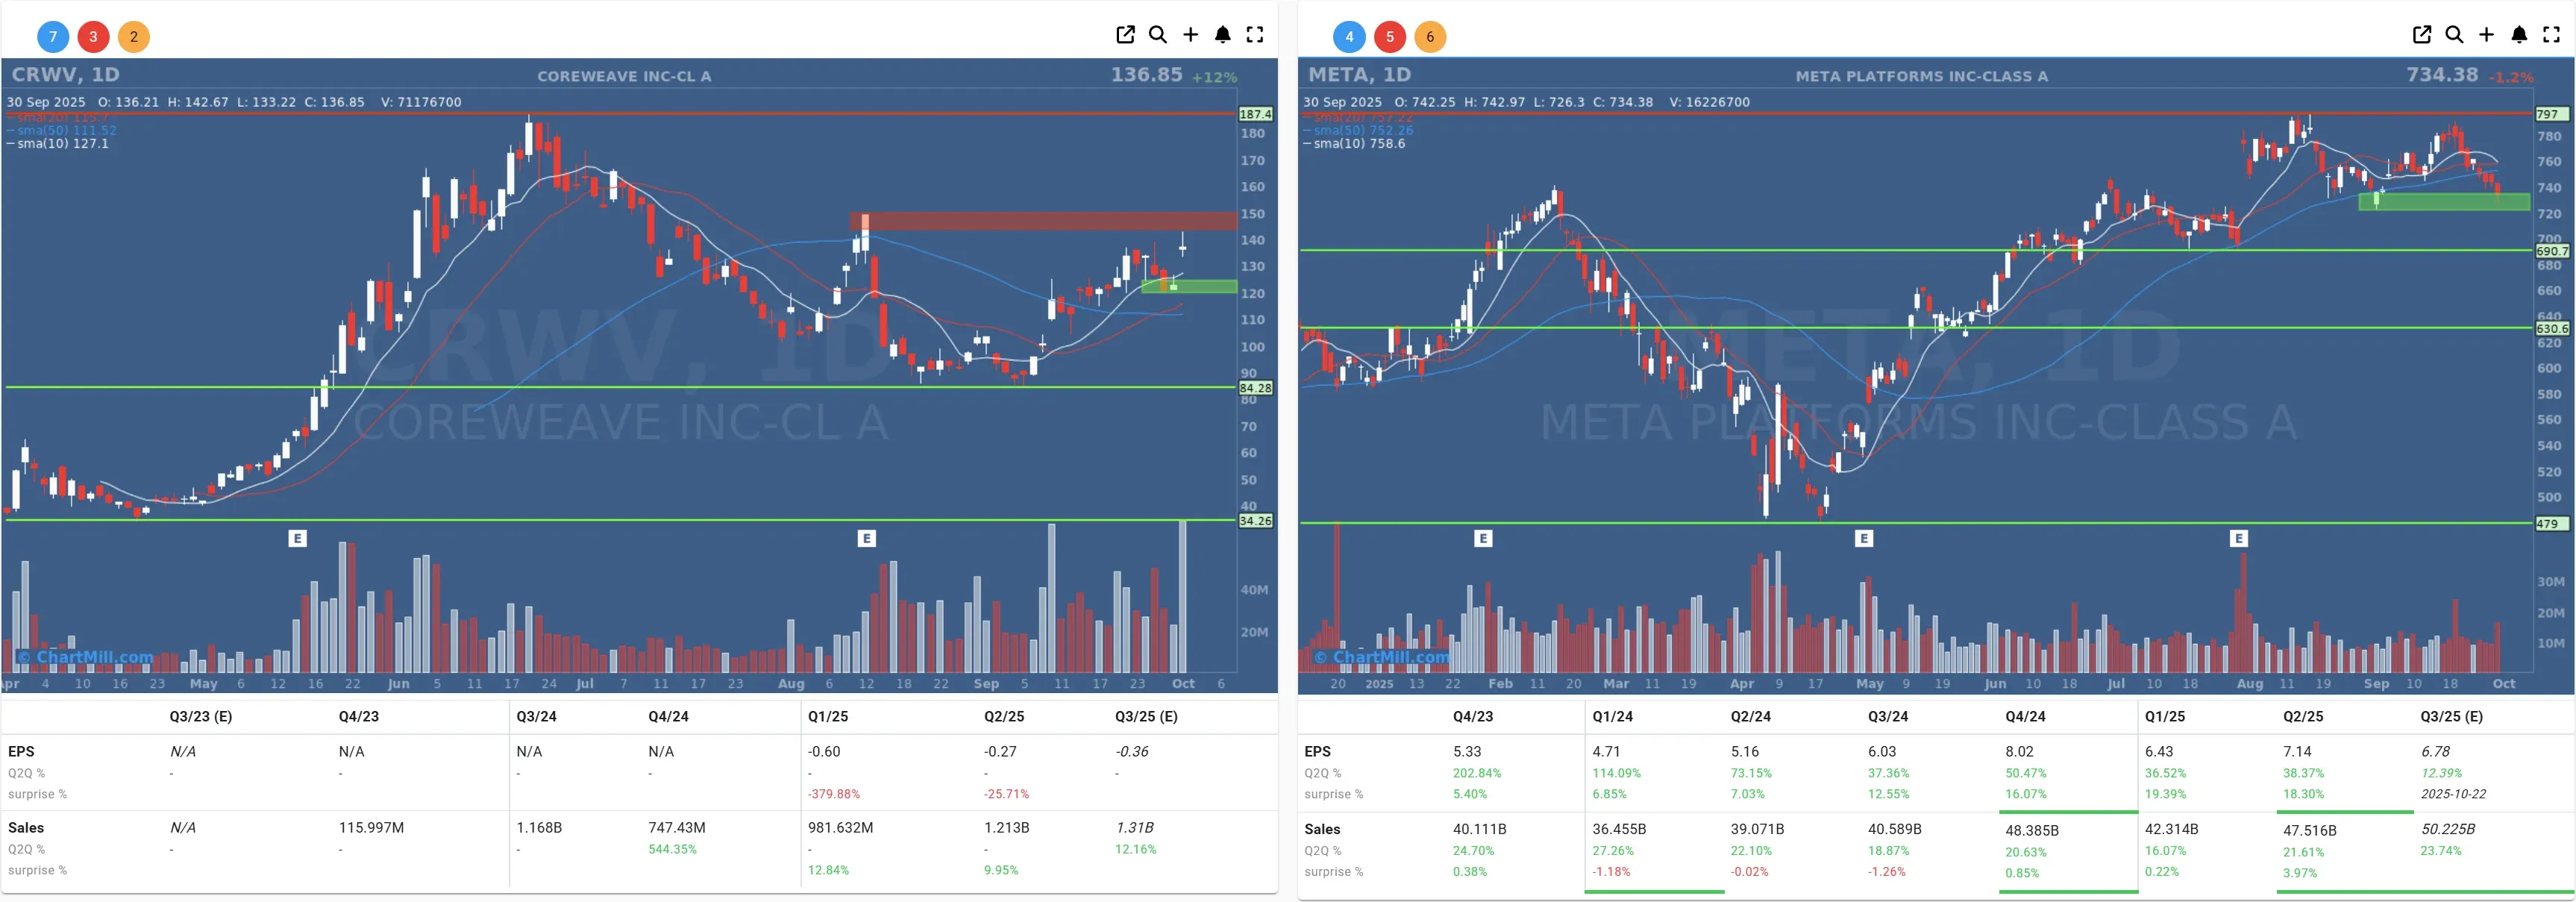Image resolution: width=2576 pixels, height=902 pixels.
Task: Open ChartMill.com link on CRWV chart
Action: (86, 657)
